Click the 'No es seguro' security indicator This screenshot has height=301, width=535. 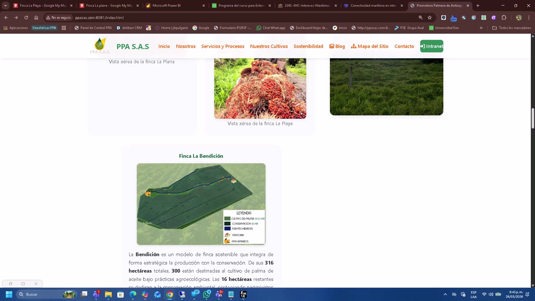59,18
